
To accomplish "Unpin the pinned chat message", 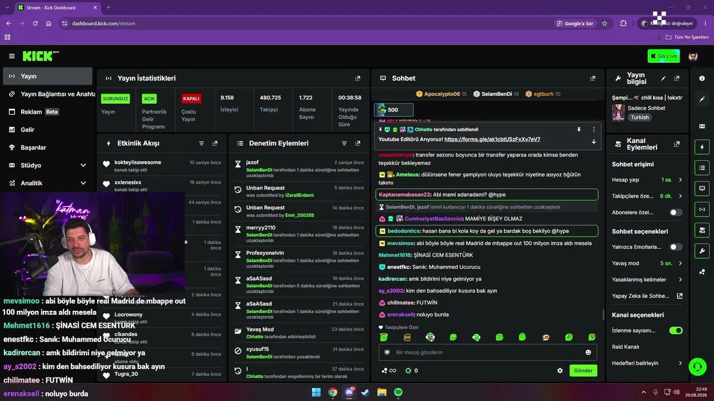I will click(x=579, y=129).
